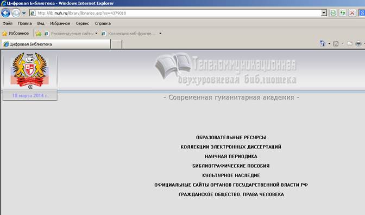365x215 pixels.
Task: Click the address bar URL field
Action: tap(178, 13)
